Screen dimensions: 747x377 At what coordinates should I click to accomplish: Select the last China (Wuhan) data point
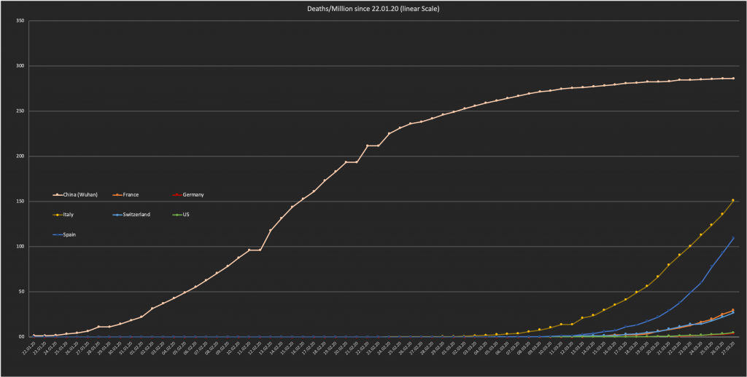tap(732, 79)
